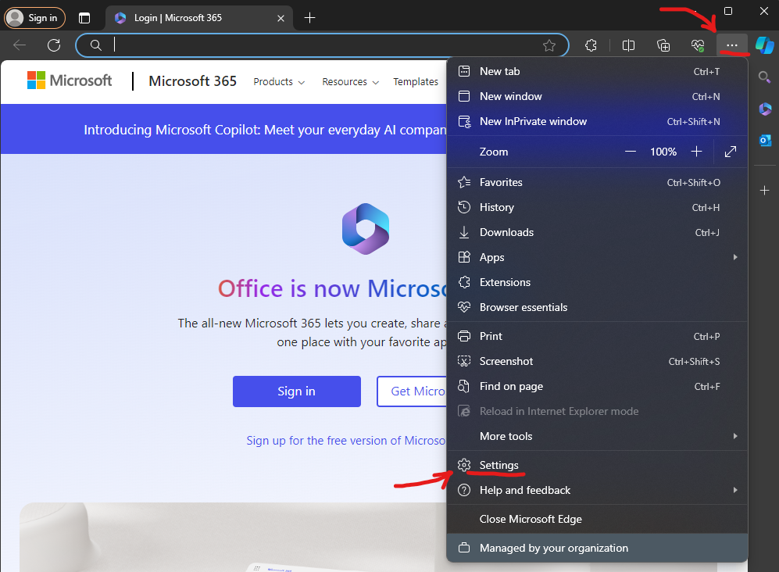The height and width of the screenshot is (572, 779).
Task: Select New InPrivate window menu item
Action: click(x=533, y=121)
